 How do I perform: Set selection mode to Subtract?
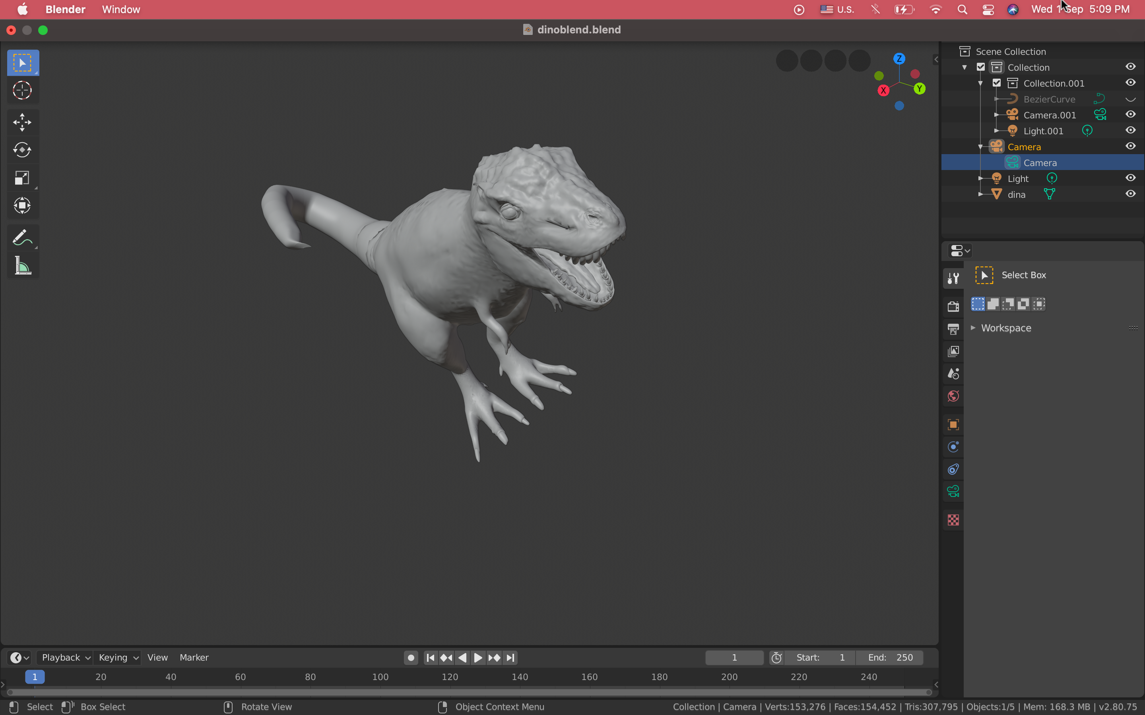(1008, 303)
